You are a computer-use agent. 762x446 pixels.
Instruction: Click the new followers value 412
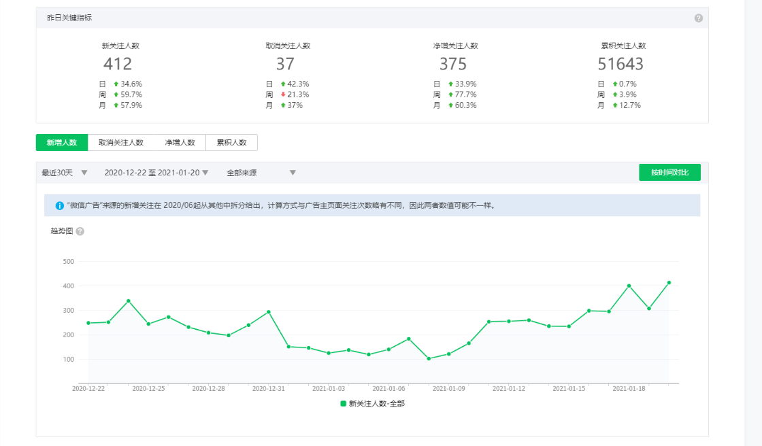coord(118,64)
